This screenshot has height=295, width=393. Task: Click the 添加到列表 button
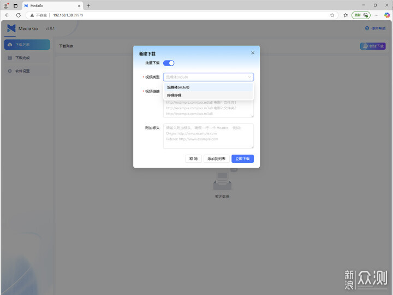tap(217, 158)
